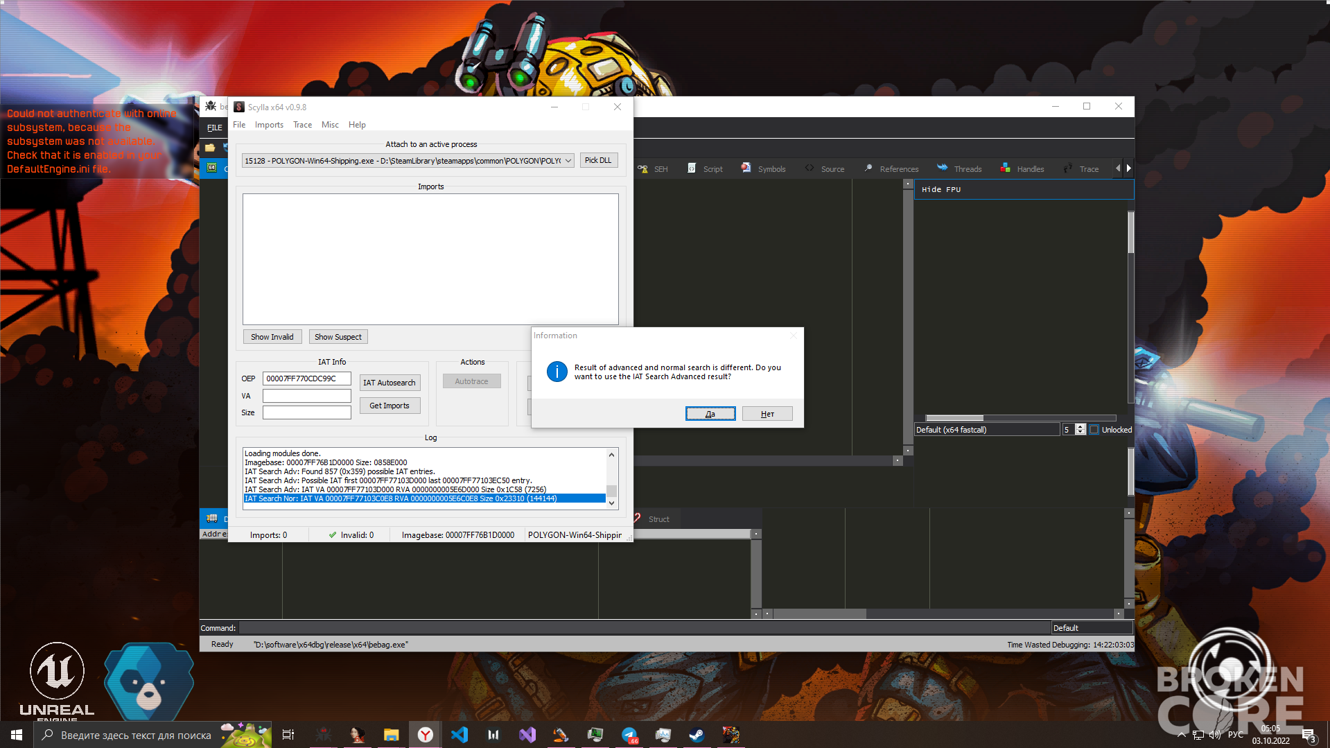Confirm with the Да button in Information dialog
Screen dimensions: 1330x748
tap(710, 414)
